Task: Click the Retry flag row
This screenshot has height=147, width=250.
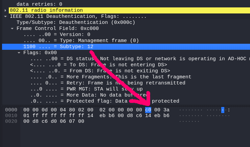Action: (108, 83)
